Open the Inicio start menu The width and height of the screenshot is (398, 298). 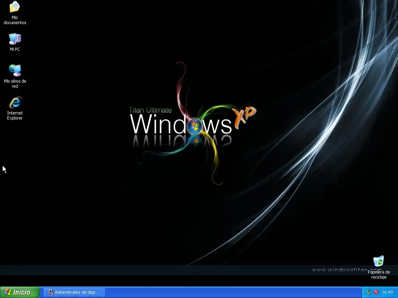point(20,292)
